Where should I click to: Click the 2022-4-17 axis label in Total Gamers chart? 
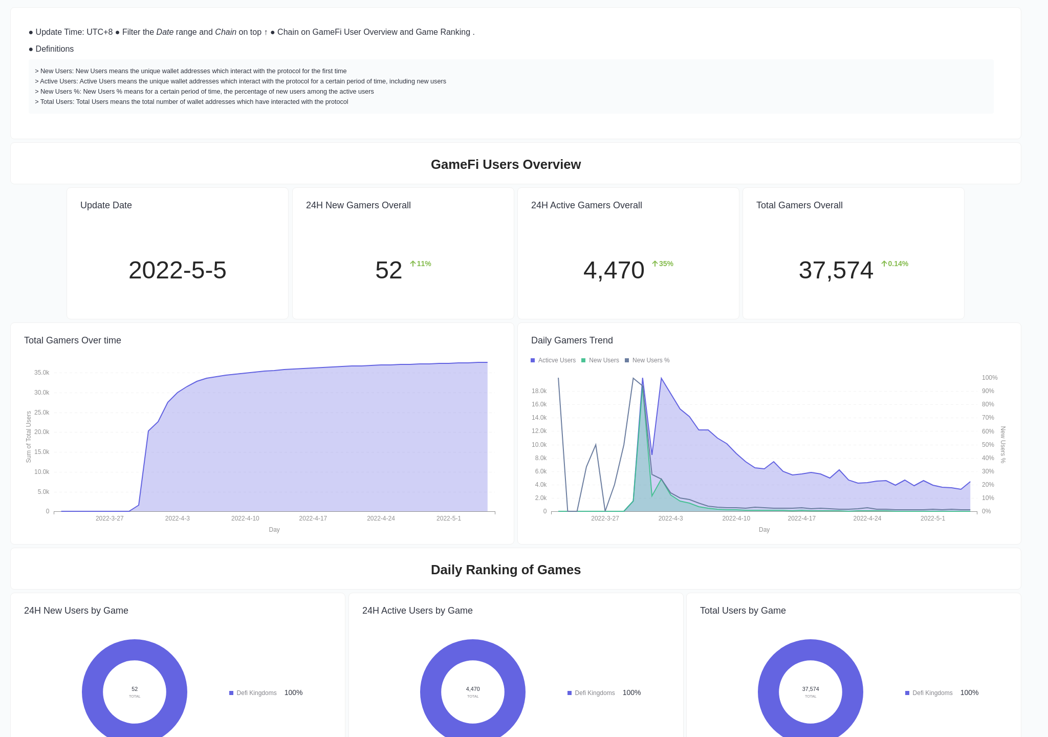tap(313, 518)
